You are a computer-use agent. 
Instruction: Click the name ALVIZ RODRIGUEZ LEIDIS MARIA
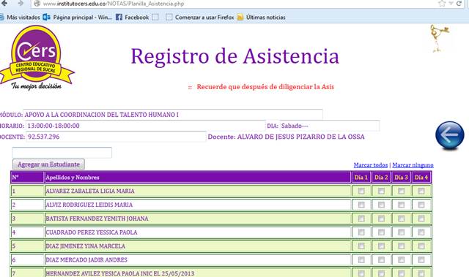pyautogui.click(x=89, y=205)
